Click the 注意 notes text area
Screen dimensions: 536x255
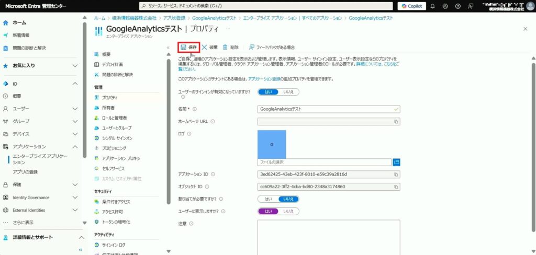tap(329, 237)
